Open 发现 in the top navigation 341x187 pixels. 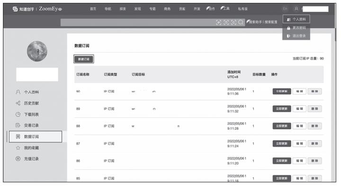(x=138, y=9)
